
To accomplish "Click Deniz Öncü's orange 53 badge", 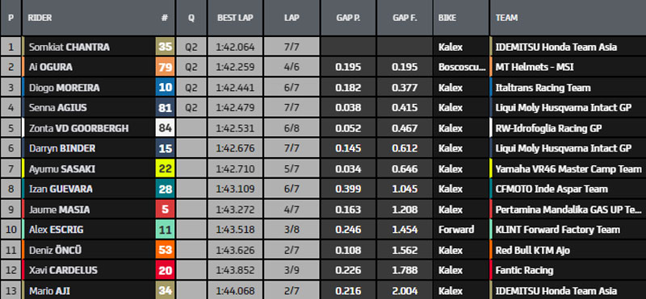I will coord(166,250).
